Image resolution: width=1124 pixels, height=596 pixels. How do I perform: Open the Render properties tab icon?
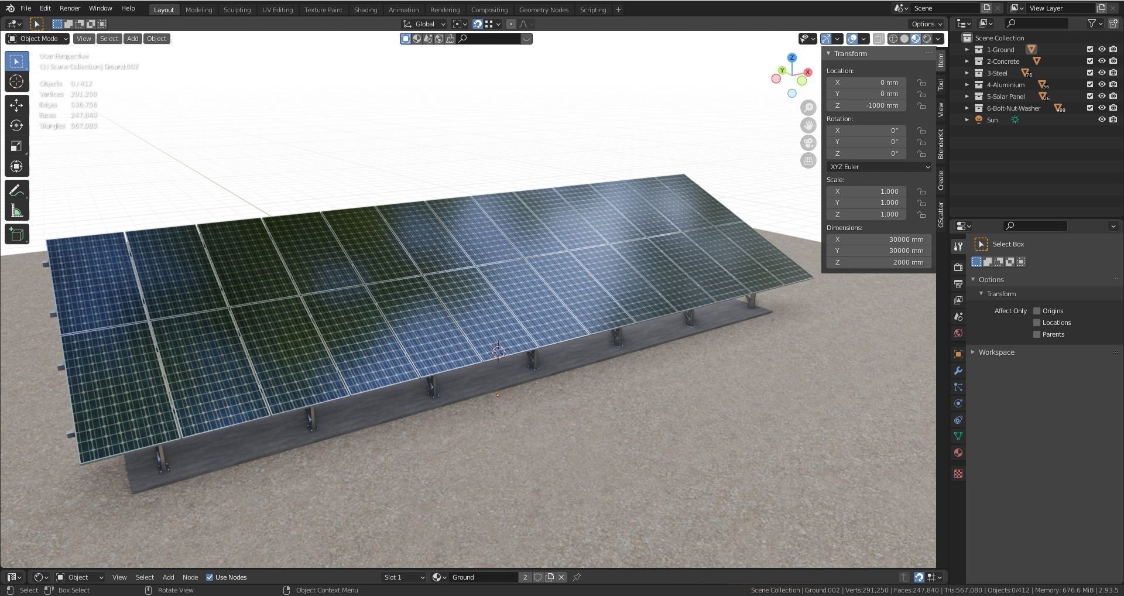[x=958, y=267]
